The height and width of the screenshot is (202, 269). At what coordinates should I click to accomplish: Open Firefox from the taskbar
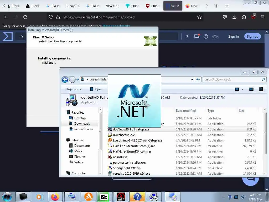[55, 197]
